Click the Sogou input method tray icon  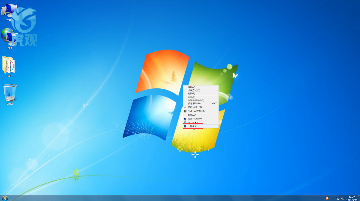click(x=327, y=198)
